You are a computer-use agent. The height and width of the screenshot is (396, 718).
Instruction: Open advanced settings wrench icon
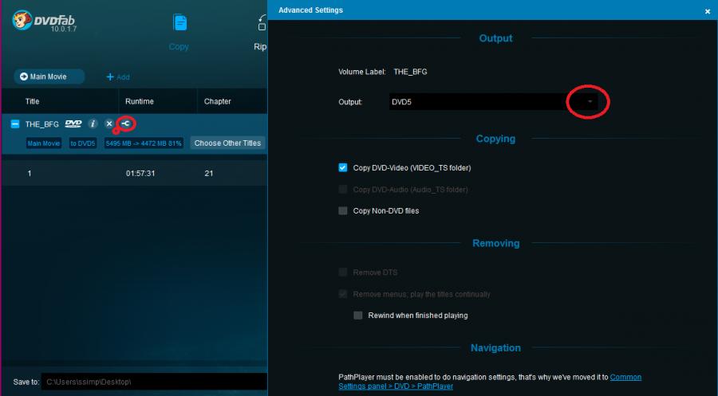coord(125,124)
